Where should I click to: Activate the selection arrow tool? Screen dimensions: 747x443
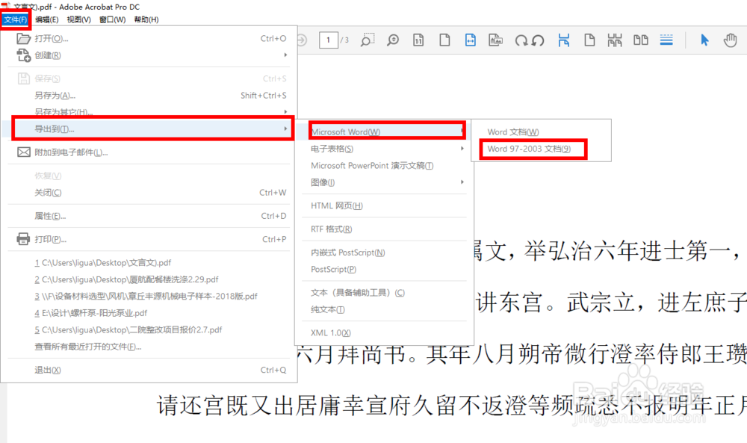704,40
